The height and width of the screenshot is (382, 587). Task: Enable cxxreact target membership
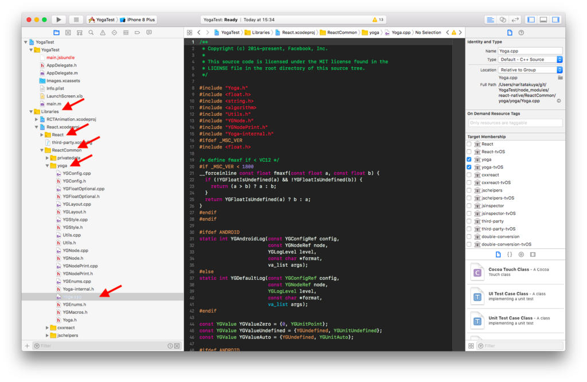pyautogui.click(x=469, y=175)
